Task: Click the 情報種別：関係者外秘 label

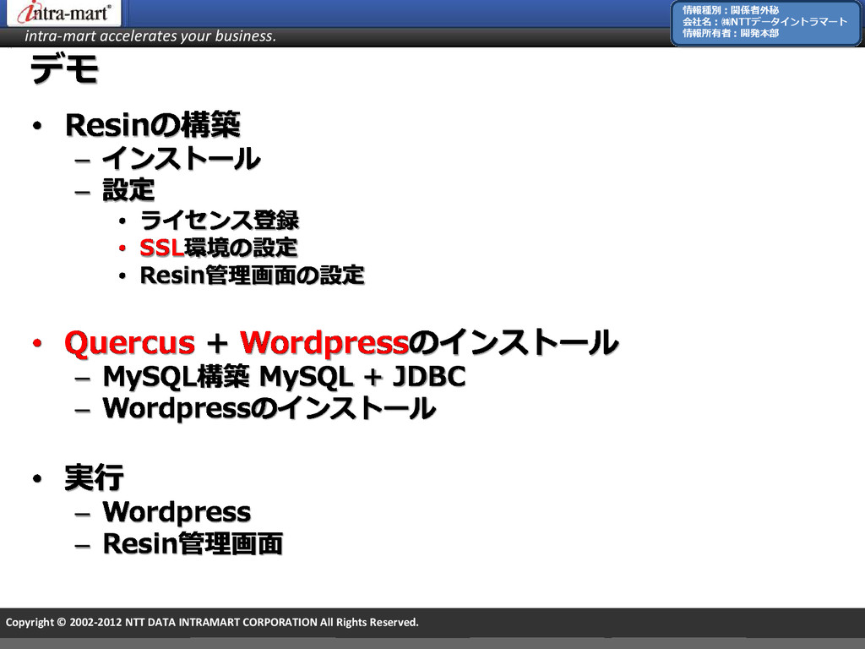Action: pyautogui.click(x=731, y=10)
